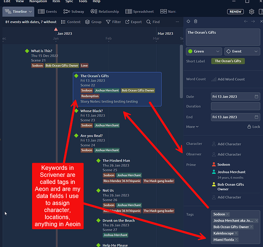This screenshot has height=247, width=263.
Task: Click the locate event target icon
Action: 188,21
